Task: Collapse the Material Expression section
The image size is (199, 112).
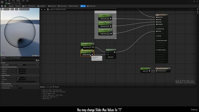Action: click(x=1, y=75)
